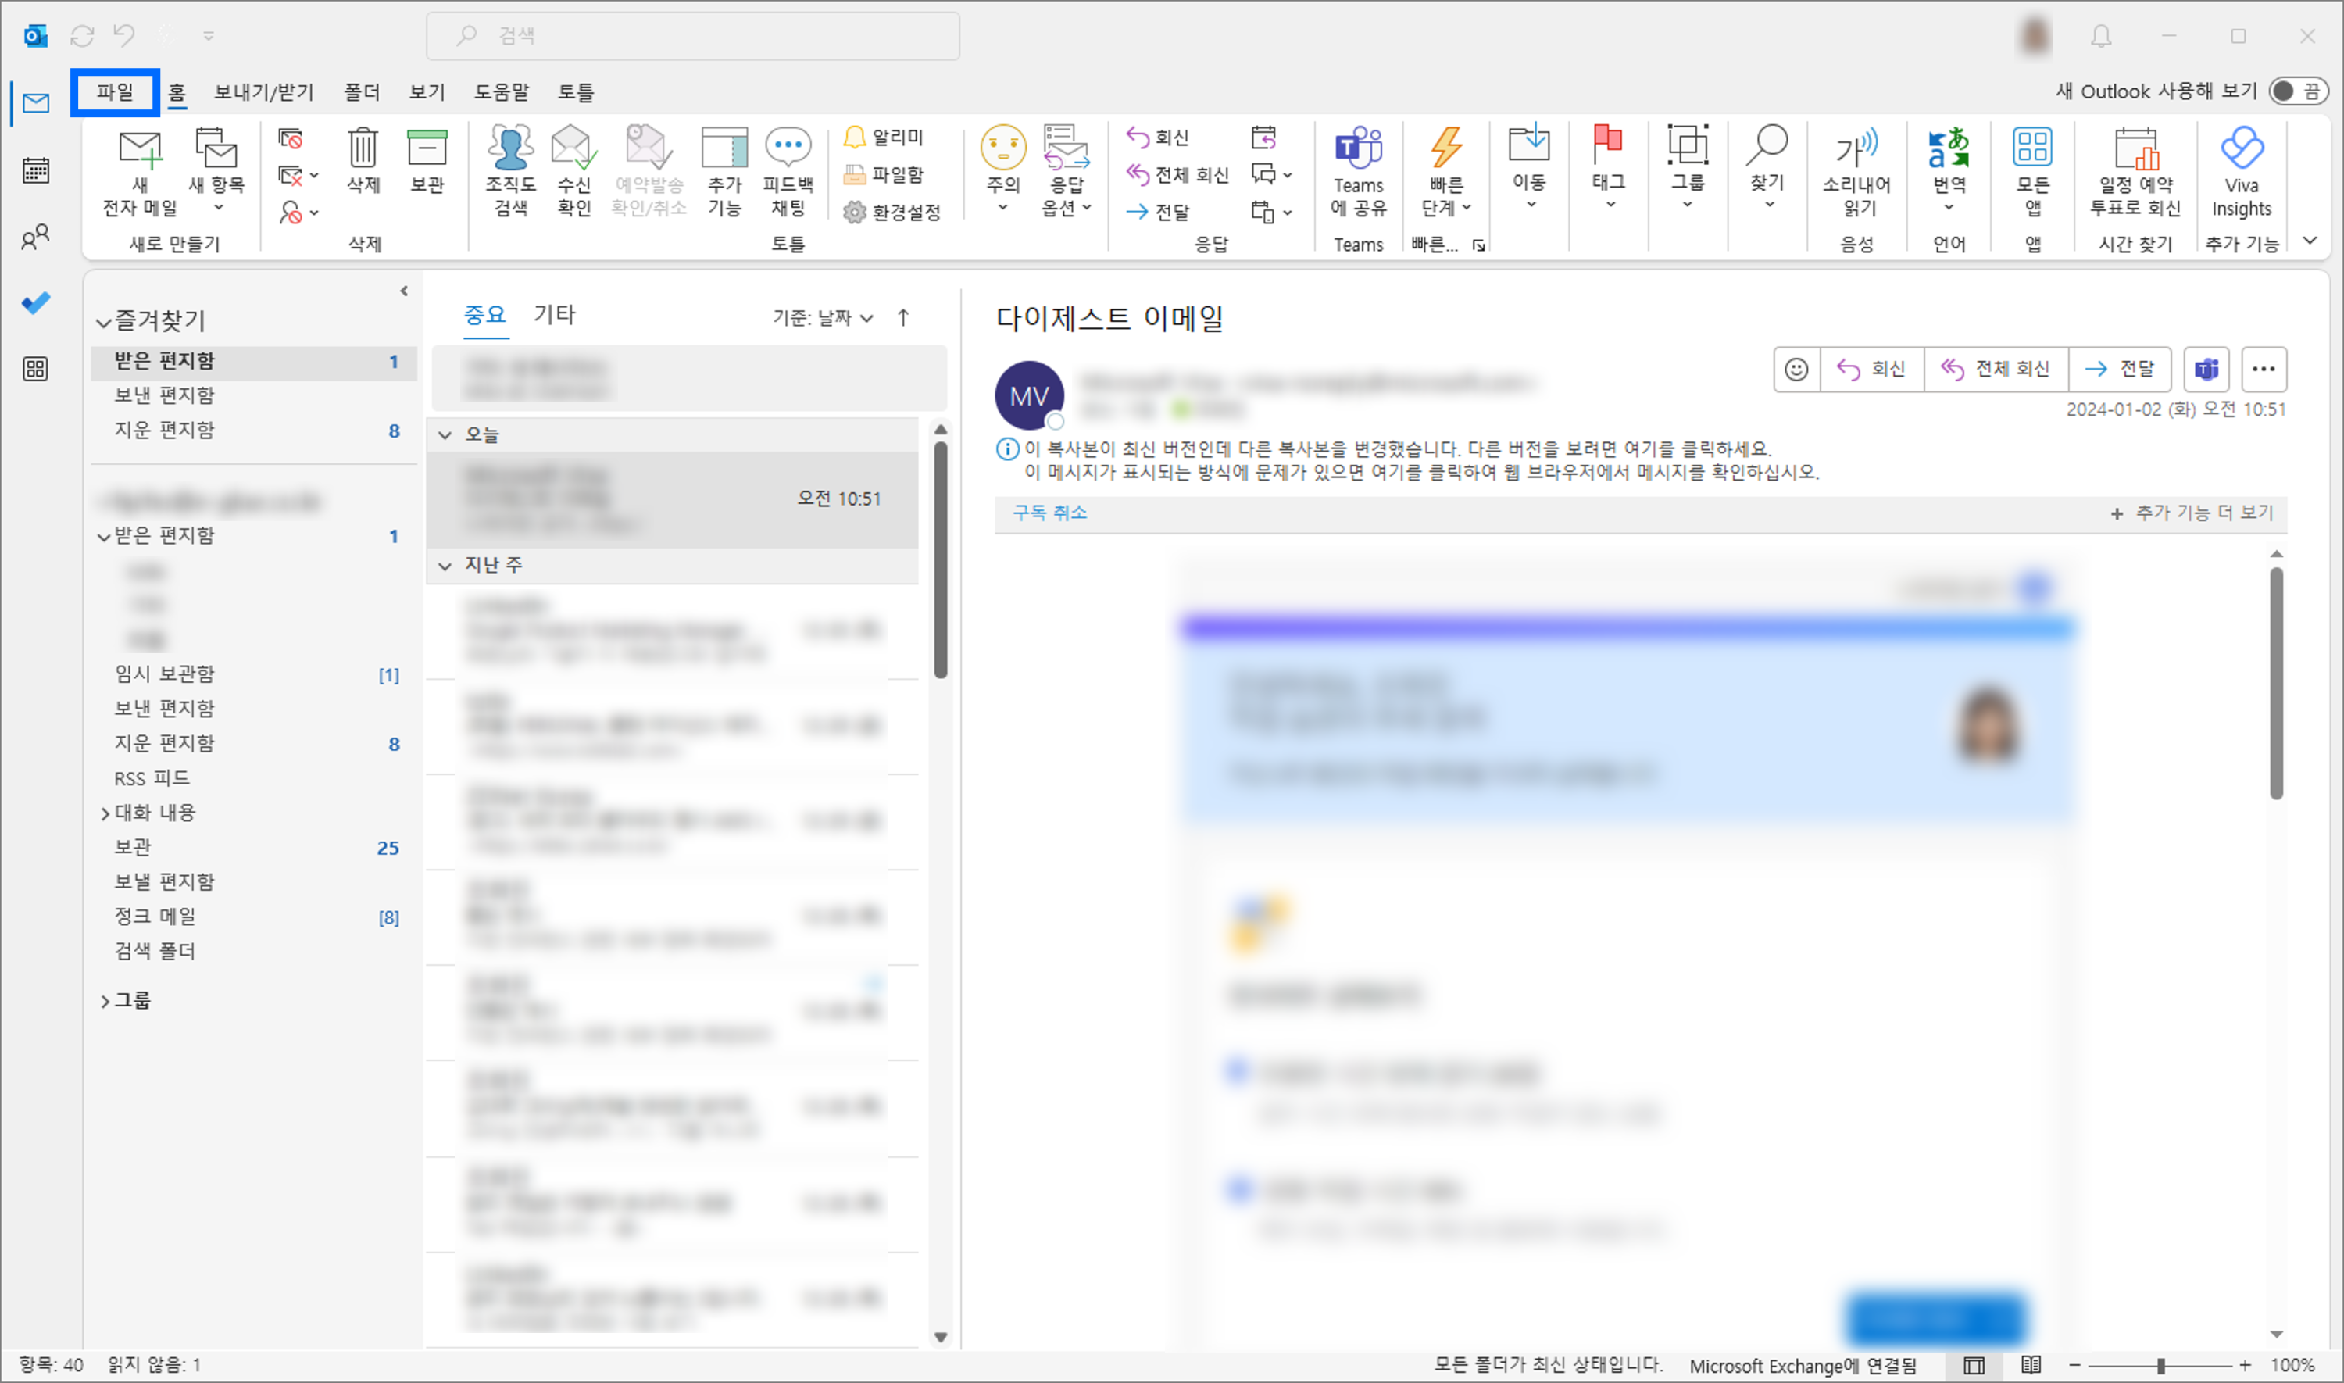Click the Translate (번역) icon
2344x1383 pixels.
pos(1947,148)
